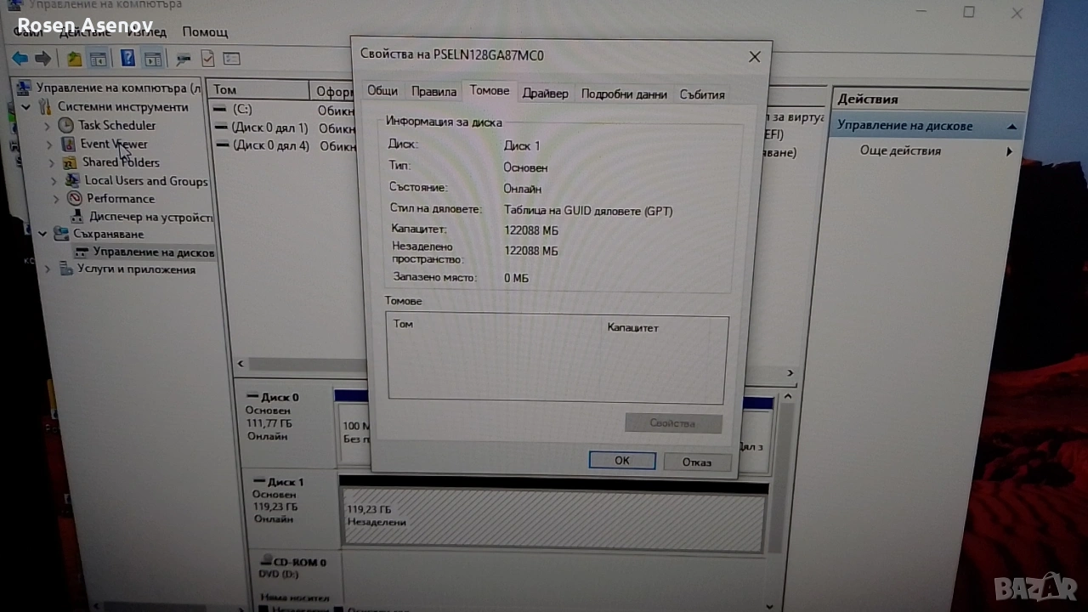Click the Отказ button
The image size is (1088, 612).
coord(697,462)
